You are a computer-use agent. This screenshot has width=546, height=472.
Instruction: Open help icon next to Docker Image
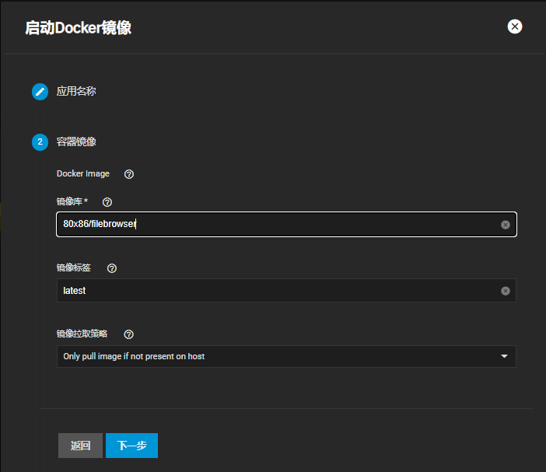pyautogui.click(x=129, y=174)
